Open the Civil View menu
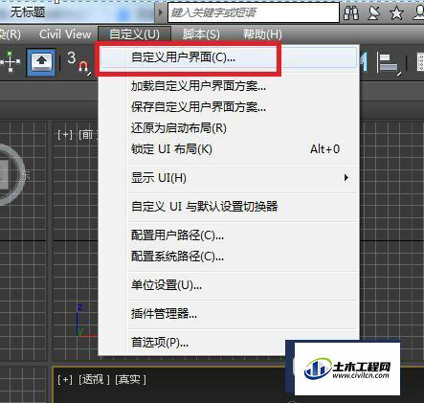This screenshot has height=403, width=424. (65, 34)
